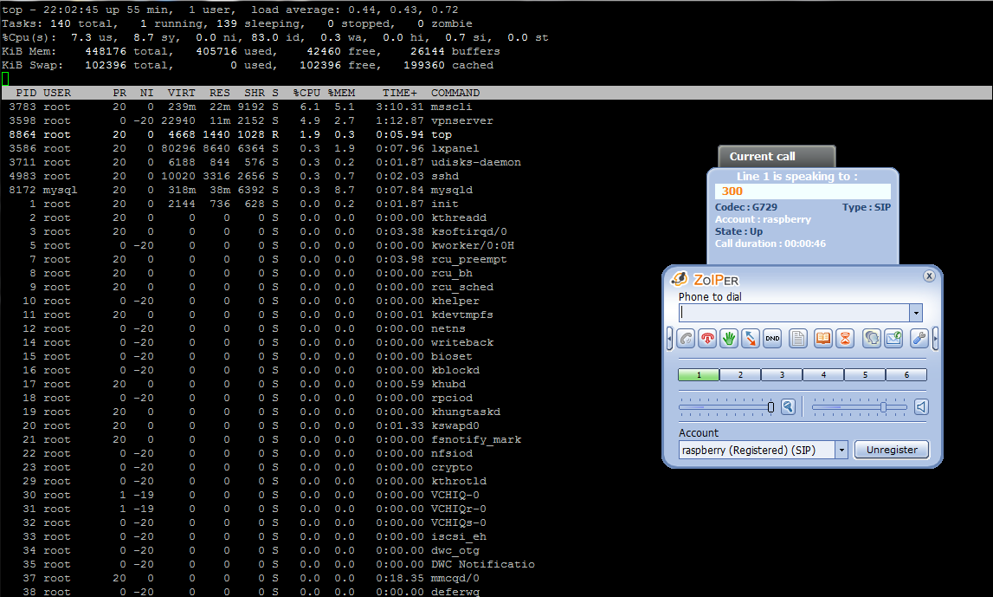993x597 pixels.
Task: Mute the speaker with the speaker button
Action: [x=921, y=407]
